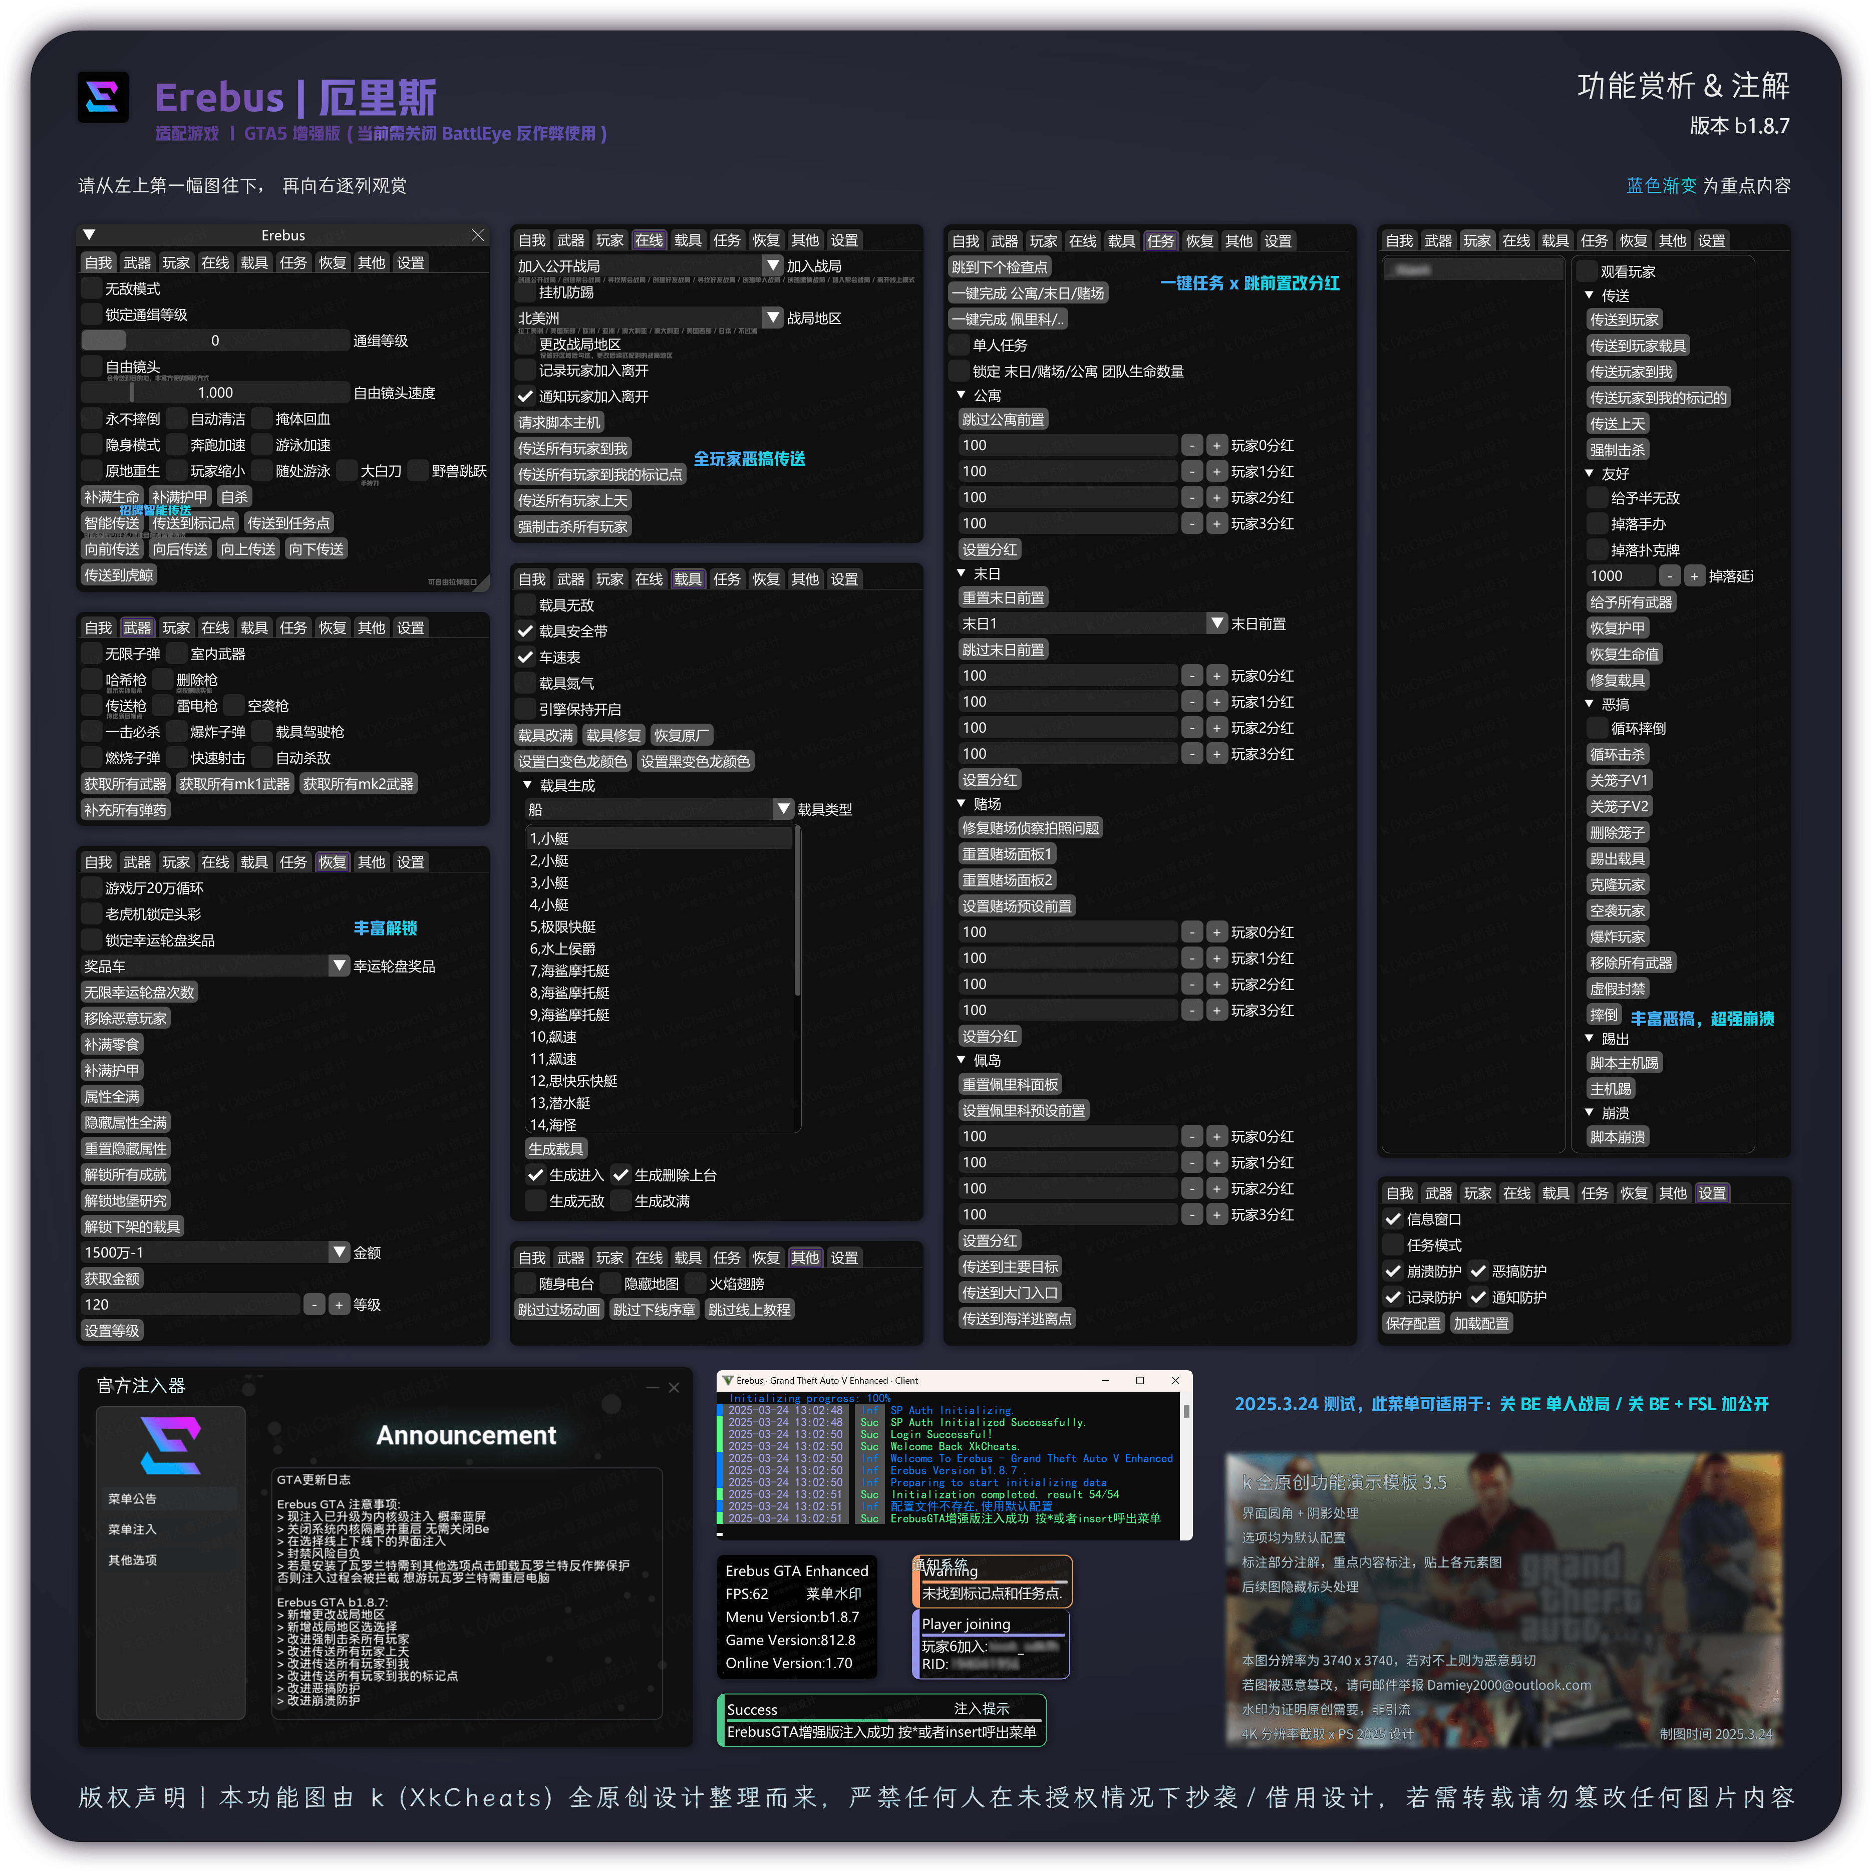Toggle 锁定通缉等级 checkbox
This screenshot has width=1873, height=1873.
[92, 314]
